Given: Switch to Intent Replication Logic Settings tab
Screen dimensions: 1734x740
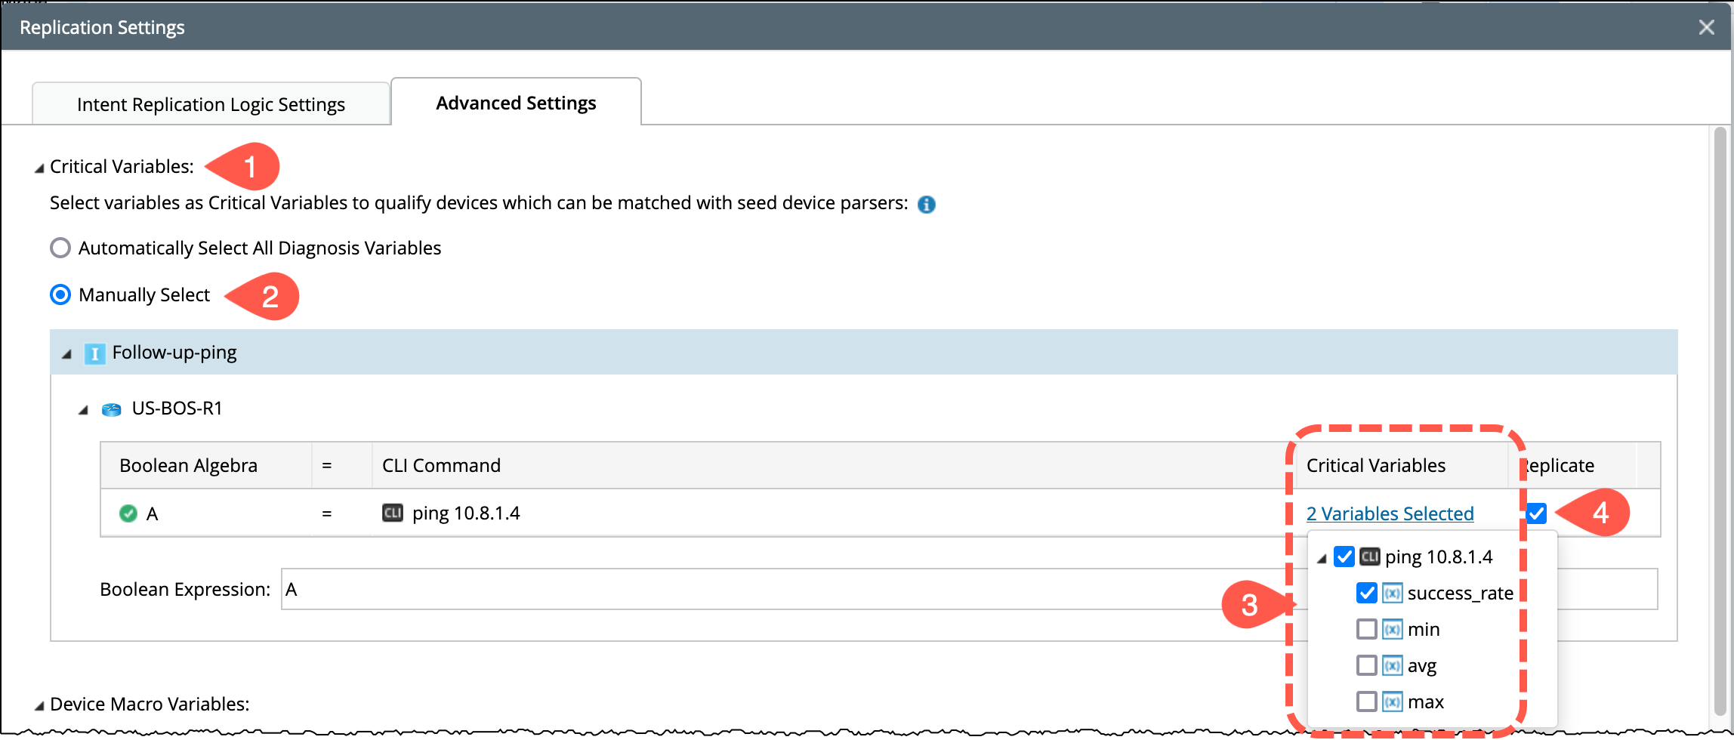Looking at the screenshot, I should click(x=211, y=104).
